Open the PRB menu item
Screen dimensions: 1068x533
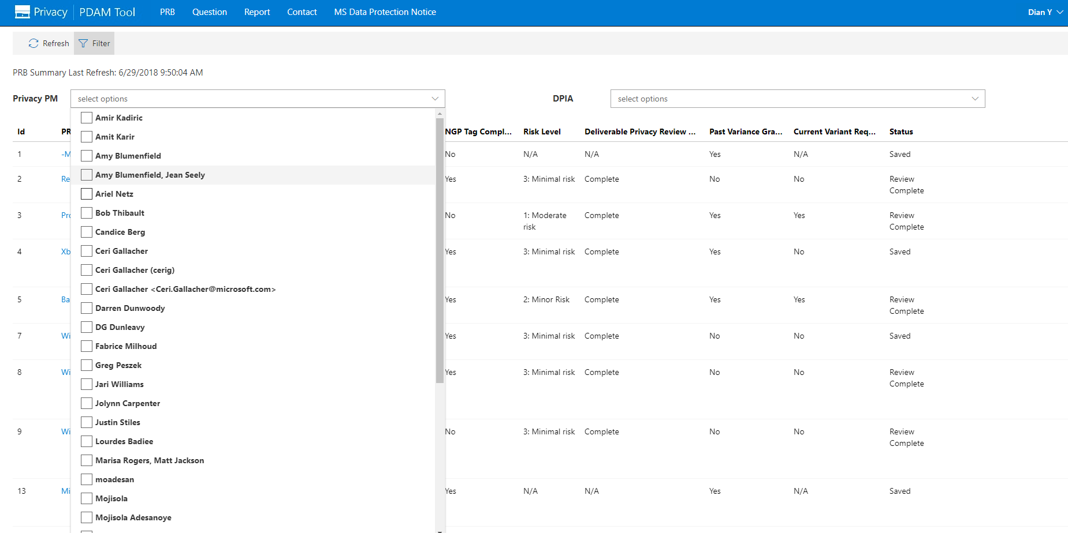pyautogui.click(x=168, y=12)
